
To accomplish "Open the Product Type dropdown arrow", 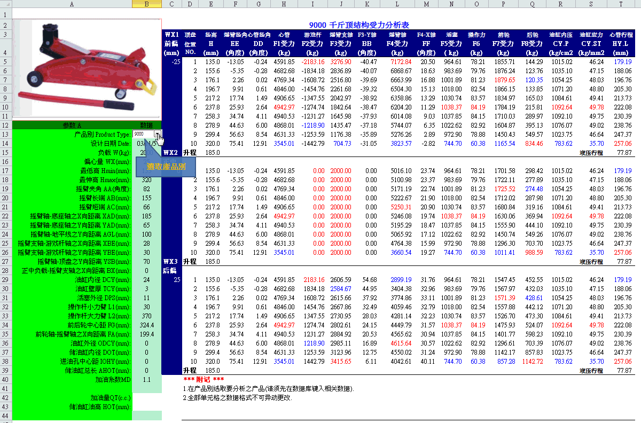I will (x=158, y=134).
